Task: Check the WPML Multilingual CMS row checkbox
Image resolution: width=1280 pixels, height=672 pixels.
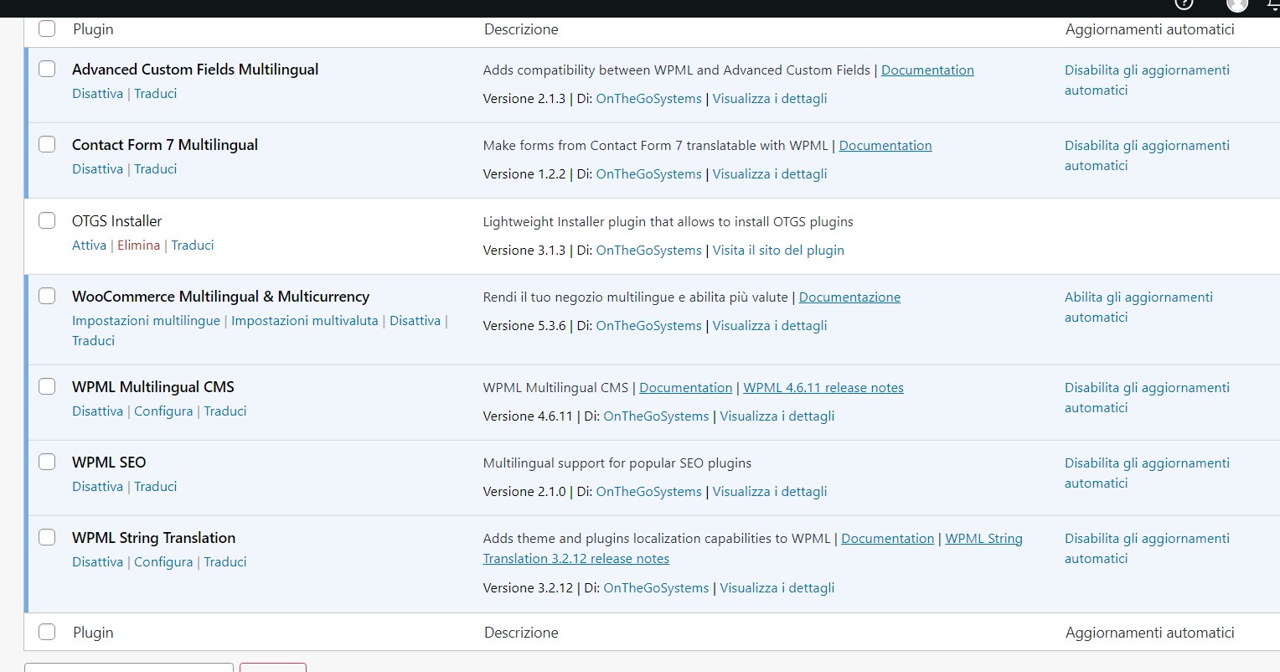Action: tap(47, 386)
